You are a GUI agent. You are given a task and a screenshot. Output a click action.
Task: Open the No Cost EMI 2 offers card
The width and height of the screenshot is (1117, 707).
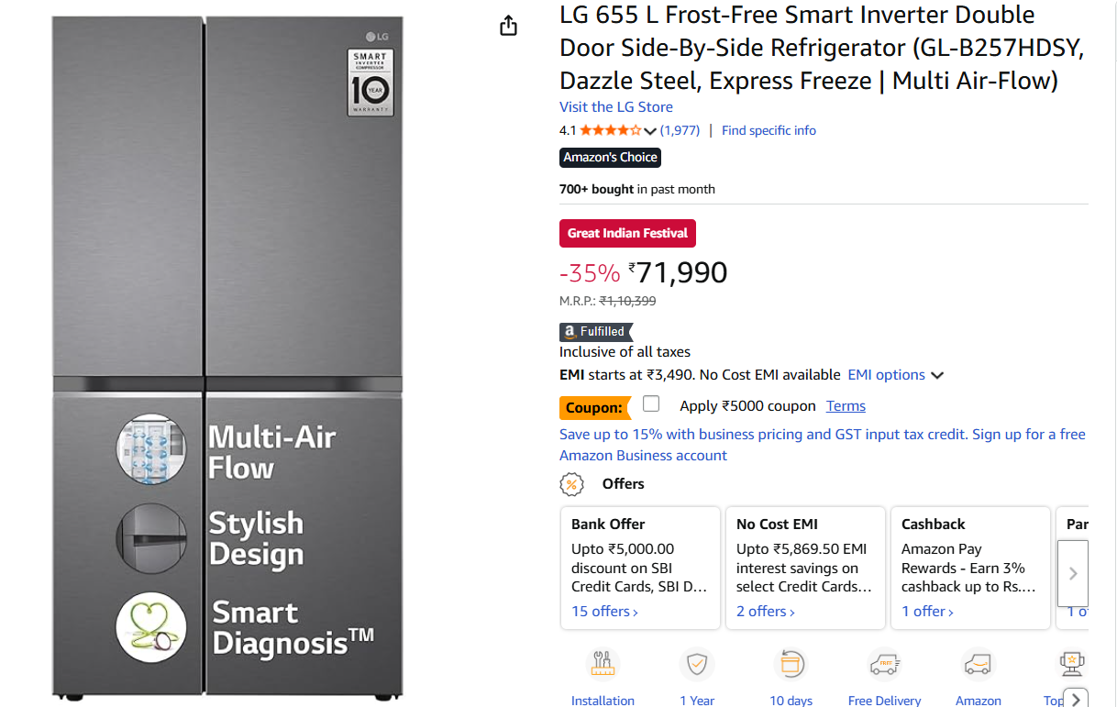pos(766,612)
